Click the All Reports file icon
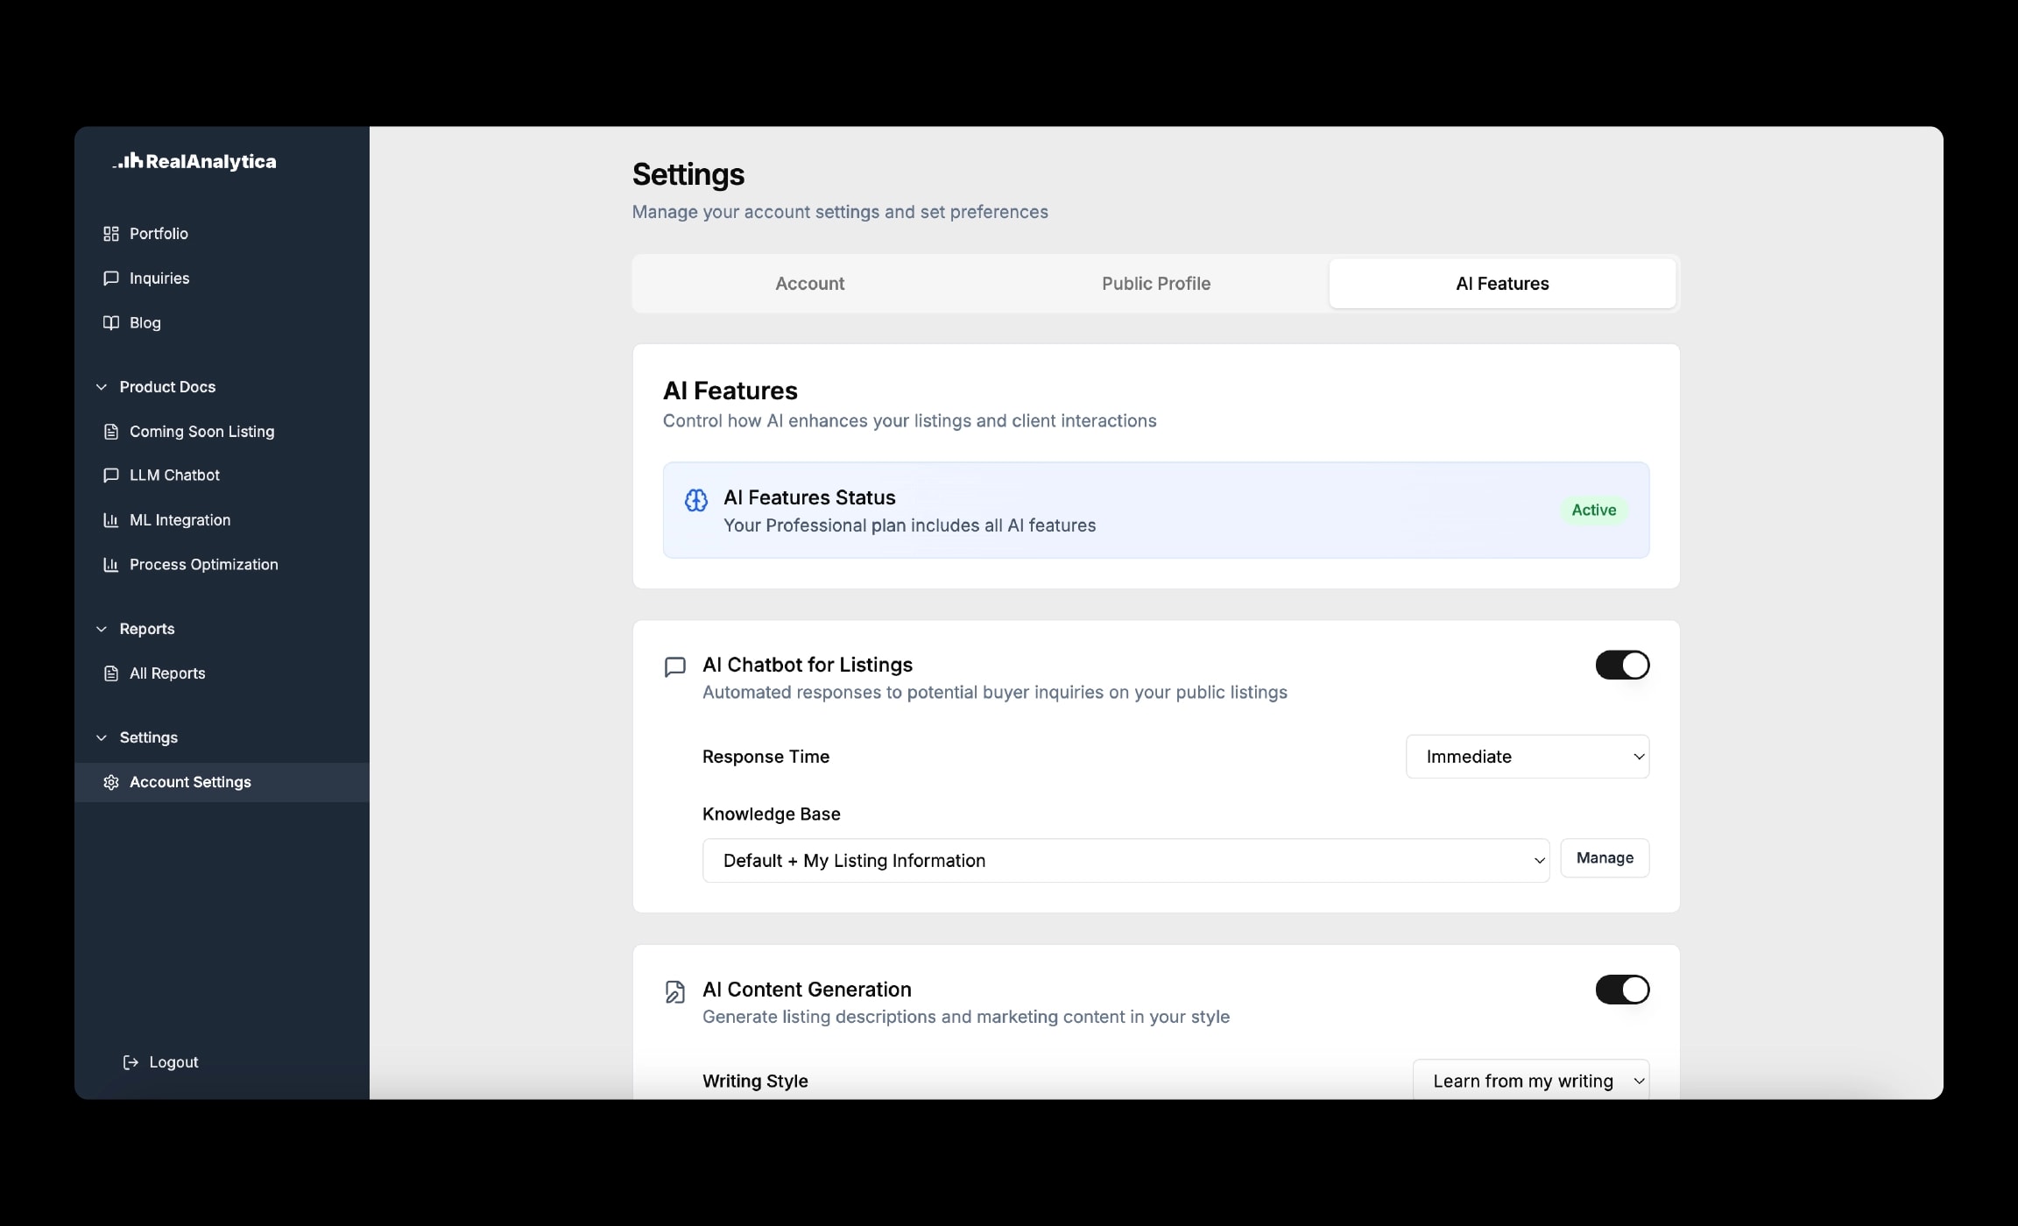The height and width of the screenshot is (1226, 2018). point(111,673)
